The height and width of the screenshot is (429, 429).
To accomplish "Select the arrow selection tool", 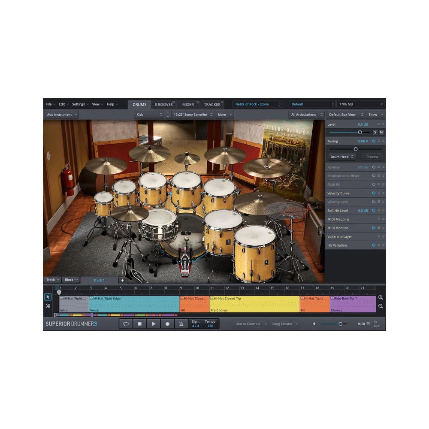I will tap(48, 296).
